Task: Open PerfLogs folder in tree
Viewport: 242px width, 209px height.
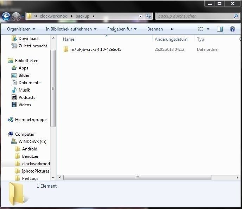Action: pos(30,178)
